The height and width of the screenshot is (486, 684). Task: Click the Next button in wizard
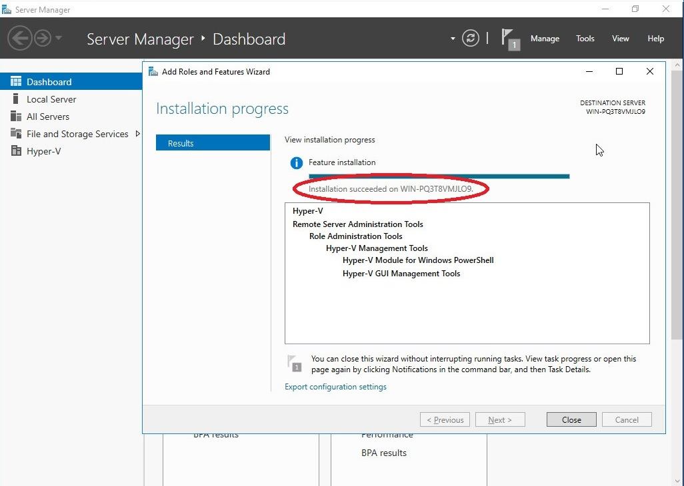tap(500, 420)
